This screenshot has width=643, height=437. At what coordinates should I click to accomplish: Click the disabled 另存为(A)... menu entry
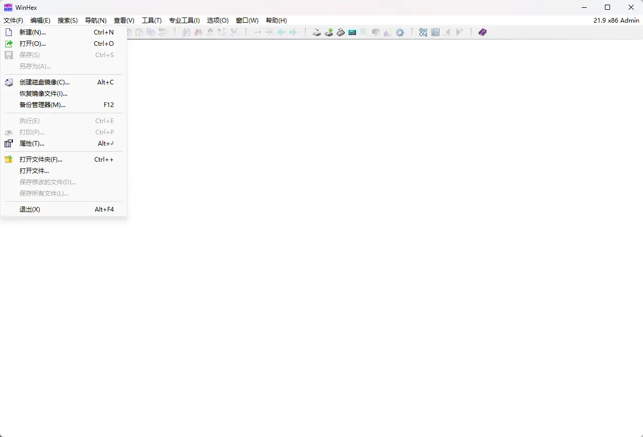point(63,66)
